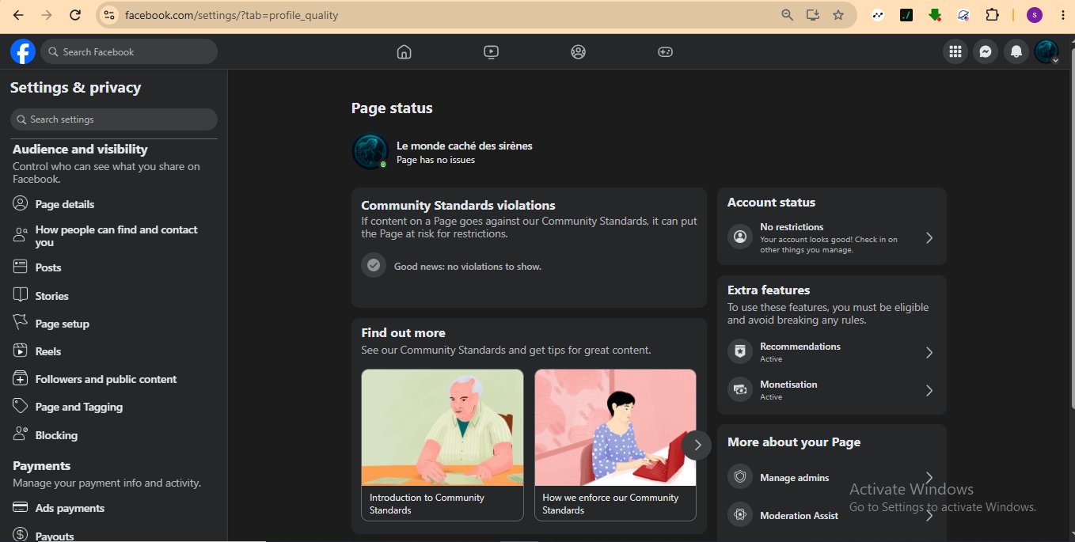
Task: Click the Stories book icon
Action: 21,295
